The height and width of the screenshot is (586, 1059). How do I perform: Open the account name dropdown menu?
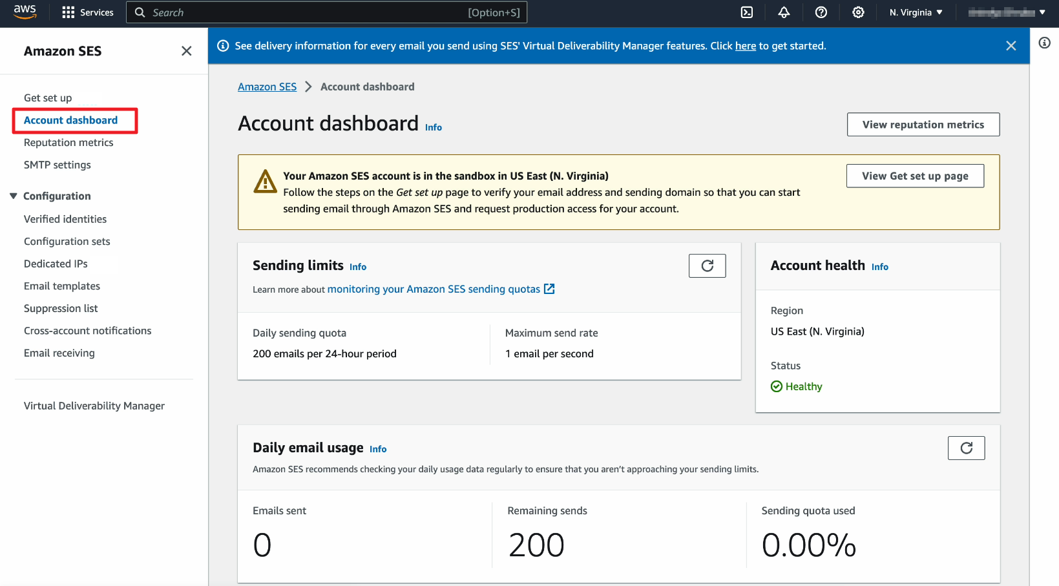tap(1006, 12)
